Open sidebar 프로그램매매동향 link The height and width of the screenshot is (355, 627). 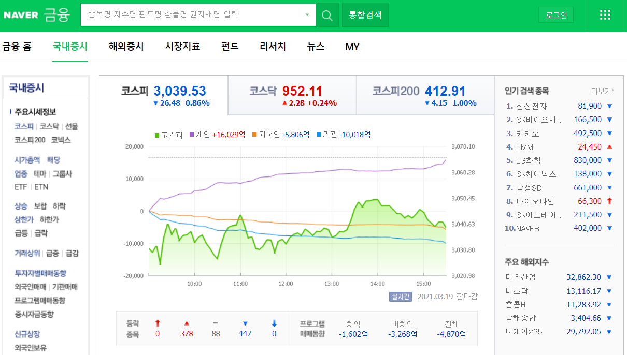pyautogui.click(x=40, y=300)
